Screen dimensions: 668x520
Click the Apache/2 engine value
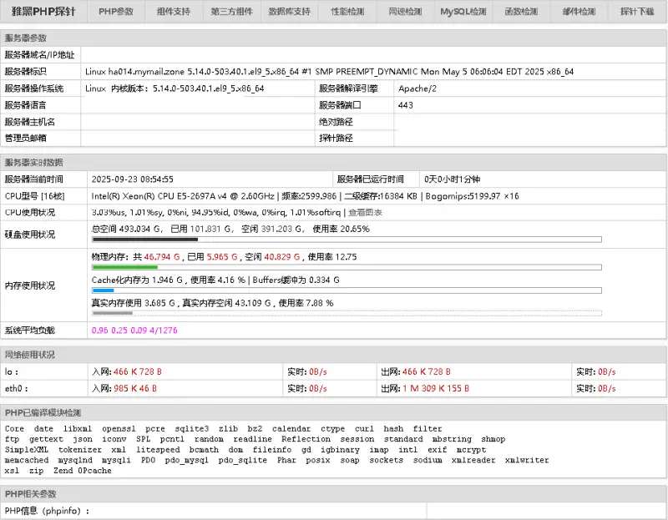point(417,88)
